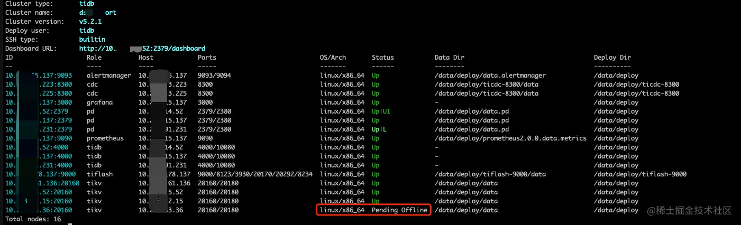The height and width of the screenshot is (225, 741).
Task: Click the Up|L status of pd
Action: 379,129
